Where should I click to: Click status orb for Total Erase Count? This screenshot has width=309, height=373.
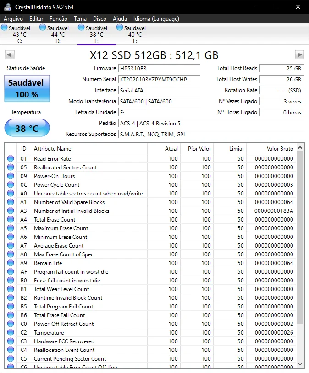pyautogui.click(x=11, y=219)
